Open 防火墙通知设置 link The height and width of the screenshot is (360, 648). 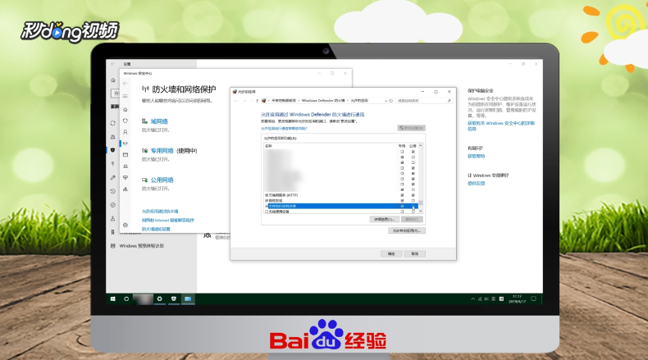click(x=156, y=229)
